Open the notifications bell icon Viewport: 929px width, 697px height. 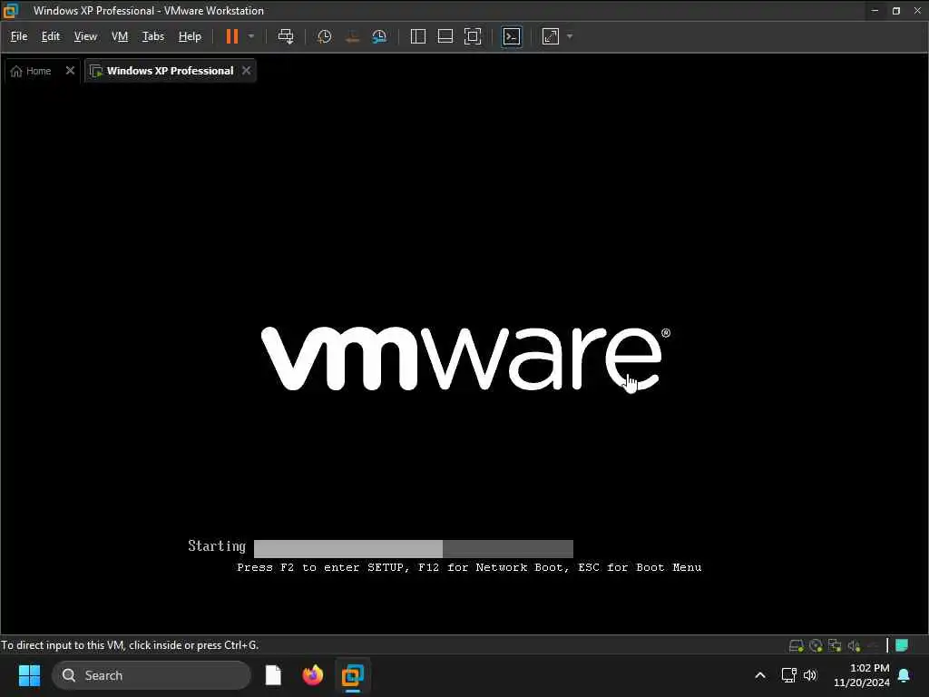point(905,675)
